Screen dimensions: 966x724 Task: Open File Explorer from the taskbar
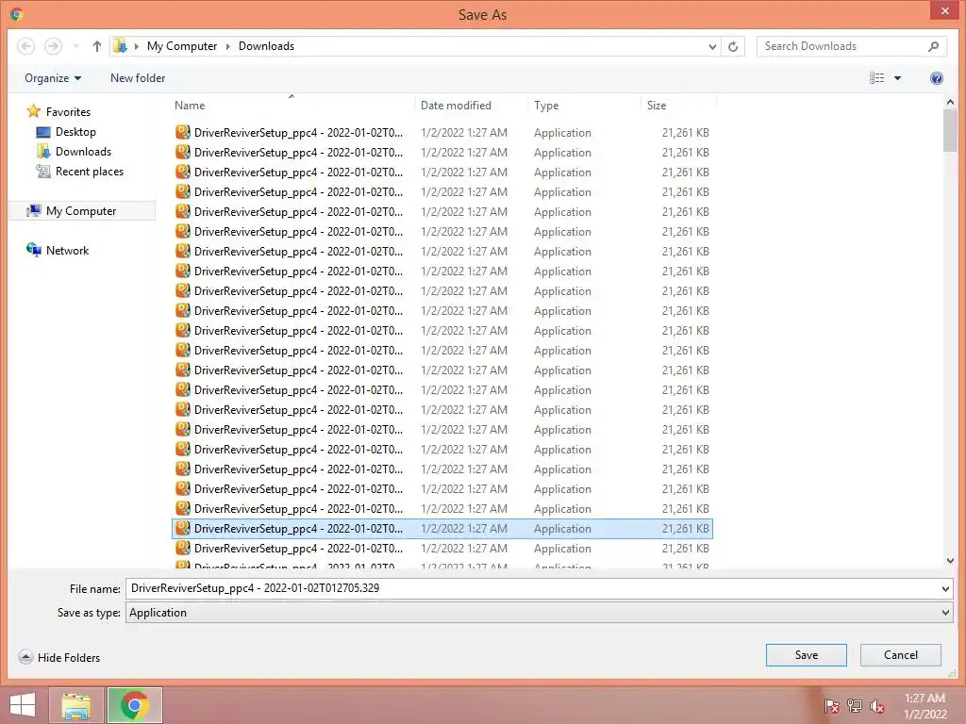(76, 705)
